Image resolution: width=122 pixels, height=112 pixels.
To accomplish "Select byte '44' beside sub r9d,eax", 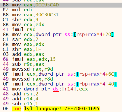I will [6, 64].
